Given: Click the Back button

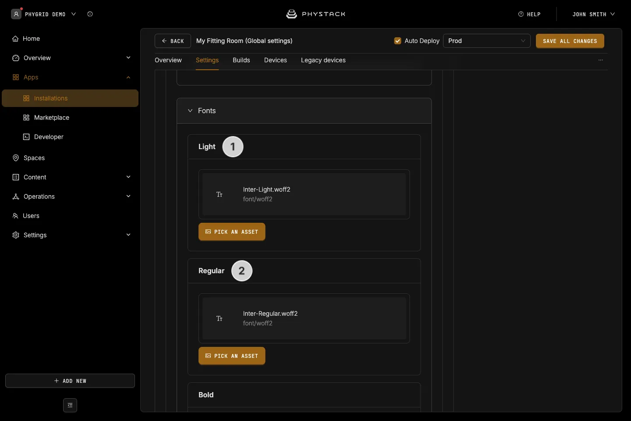Looking at the screenshot, I should click(x=173, y=41).
